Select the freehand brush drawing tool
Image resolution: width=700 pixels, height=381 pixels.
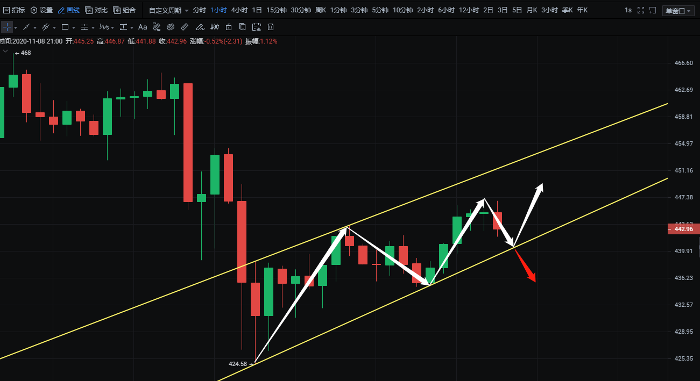click(200, 27)
